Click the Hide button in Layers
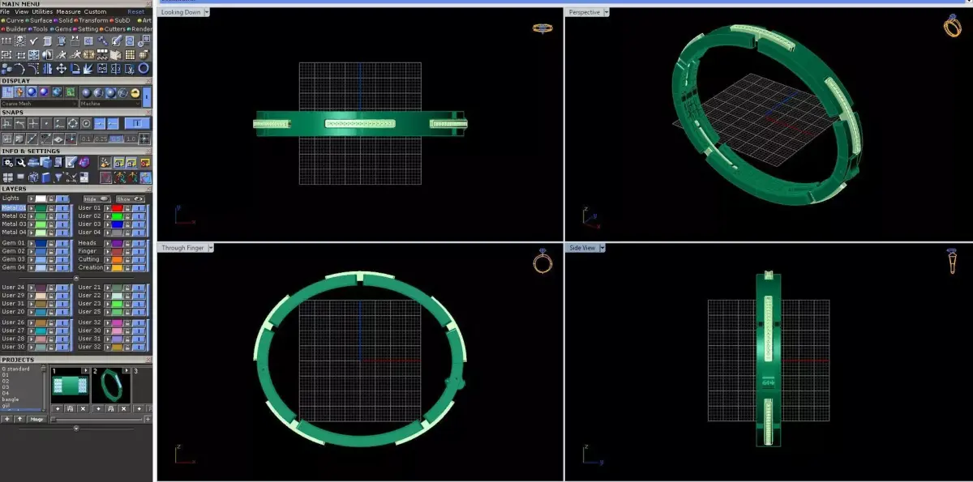973x482 pixels. 96,198
